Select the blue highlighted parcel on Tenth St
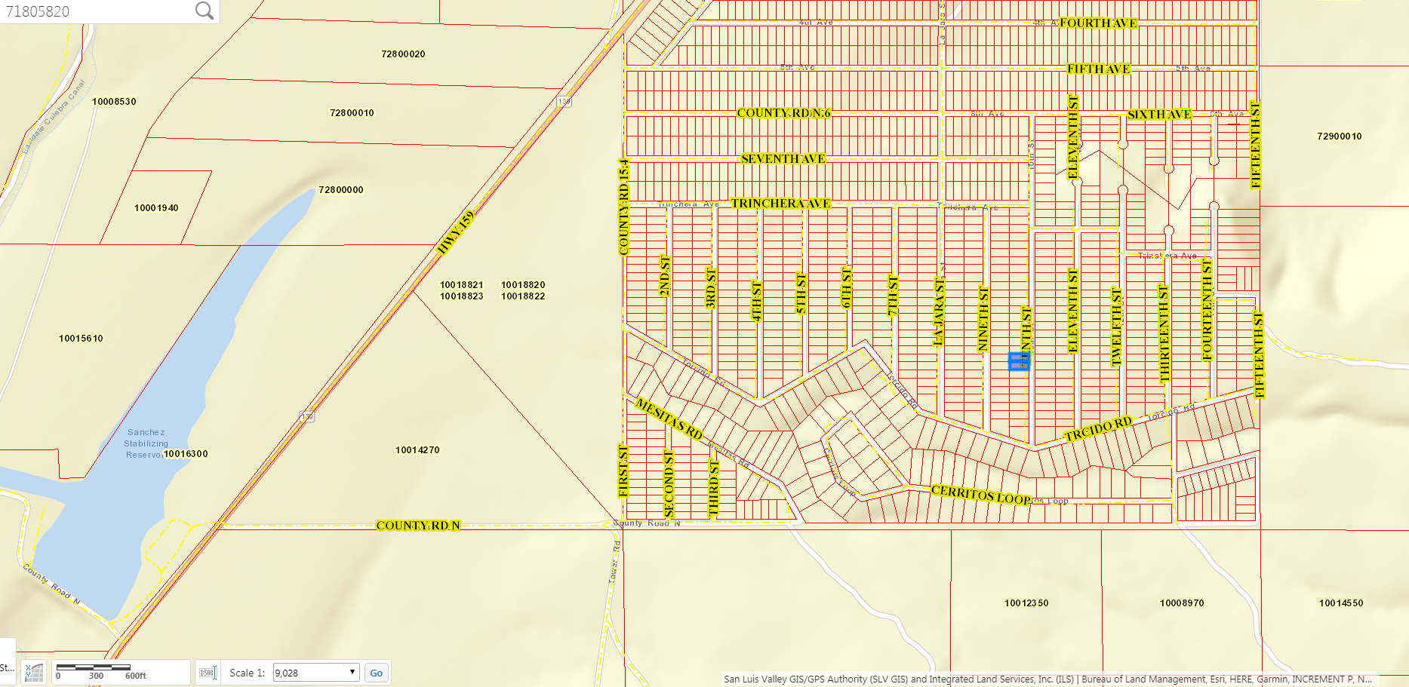The width and height of the screenshot is (1409, 687). 1019,362
